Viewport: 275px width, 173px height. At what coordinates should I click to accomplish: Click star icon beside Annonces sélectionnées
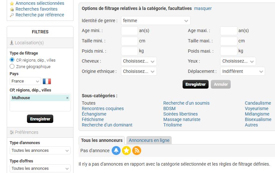point(12,4)
